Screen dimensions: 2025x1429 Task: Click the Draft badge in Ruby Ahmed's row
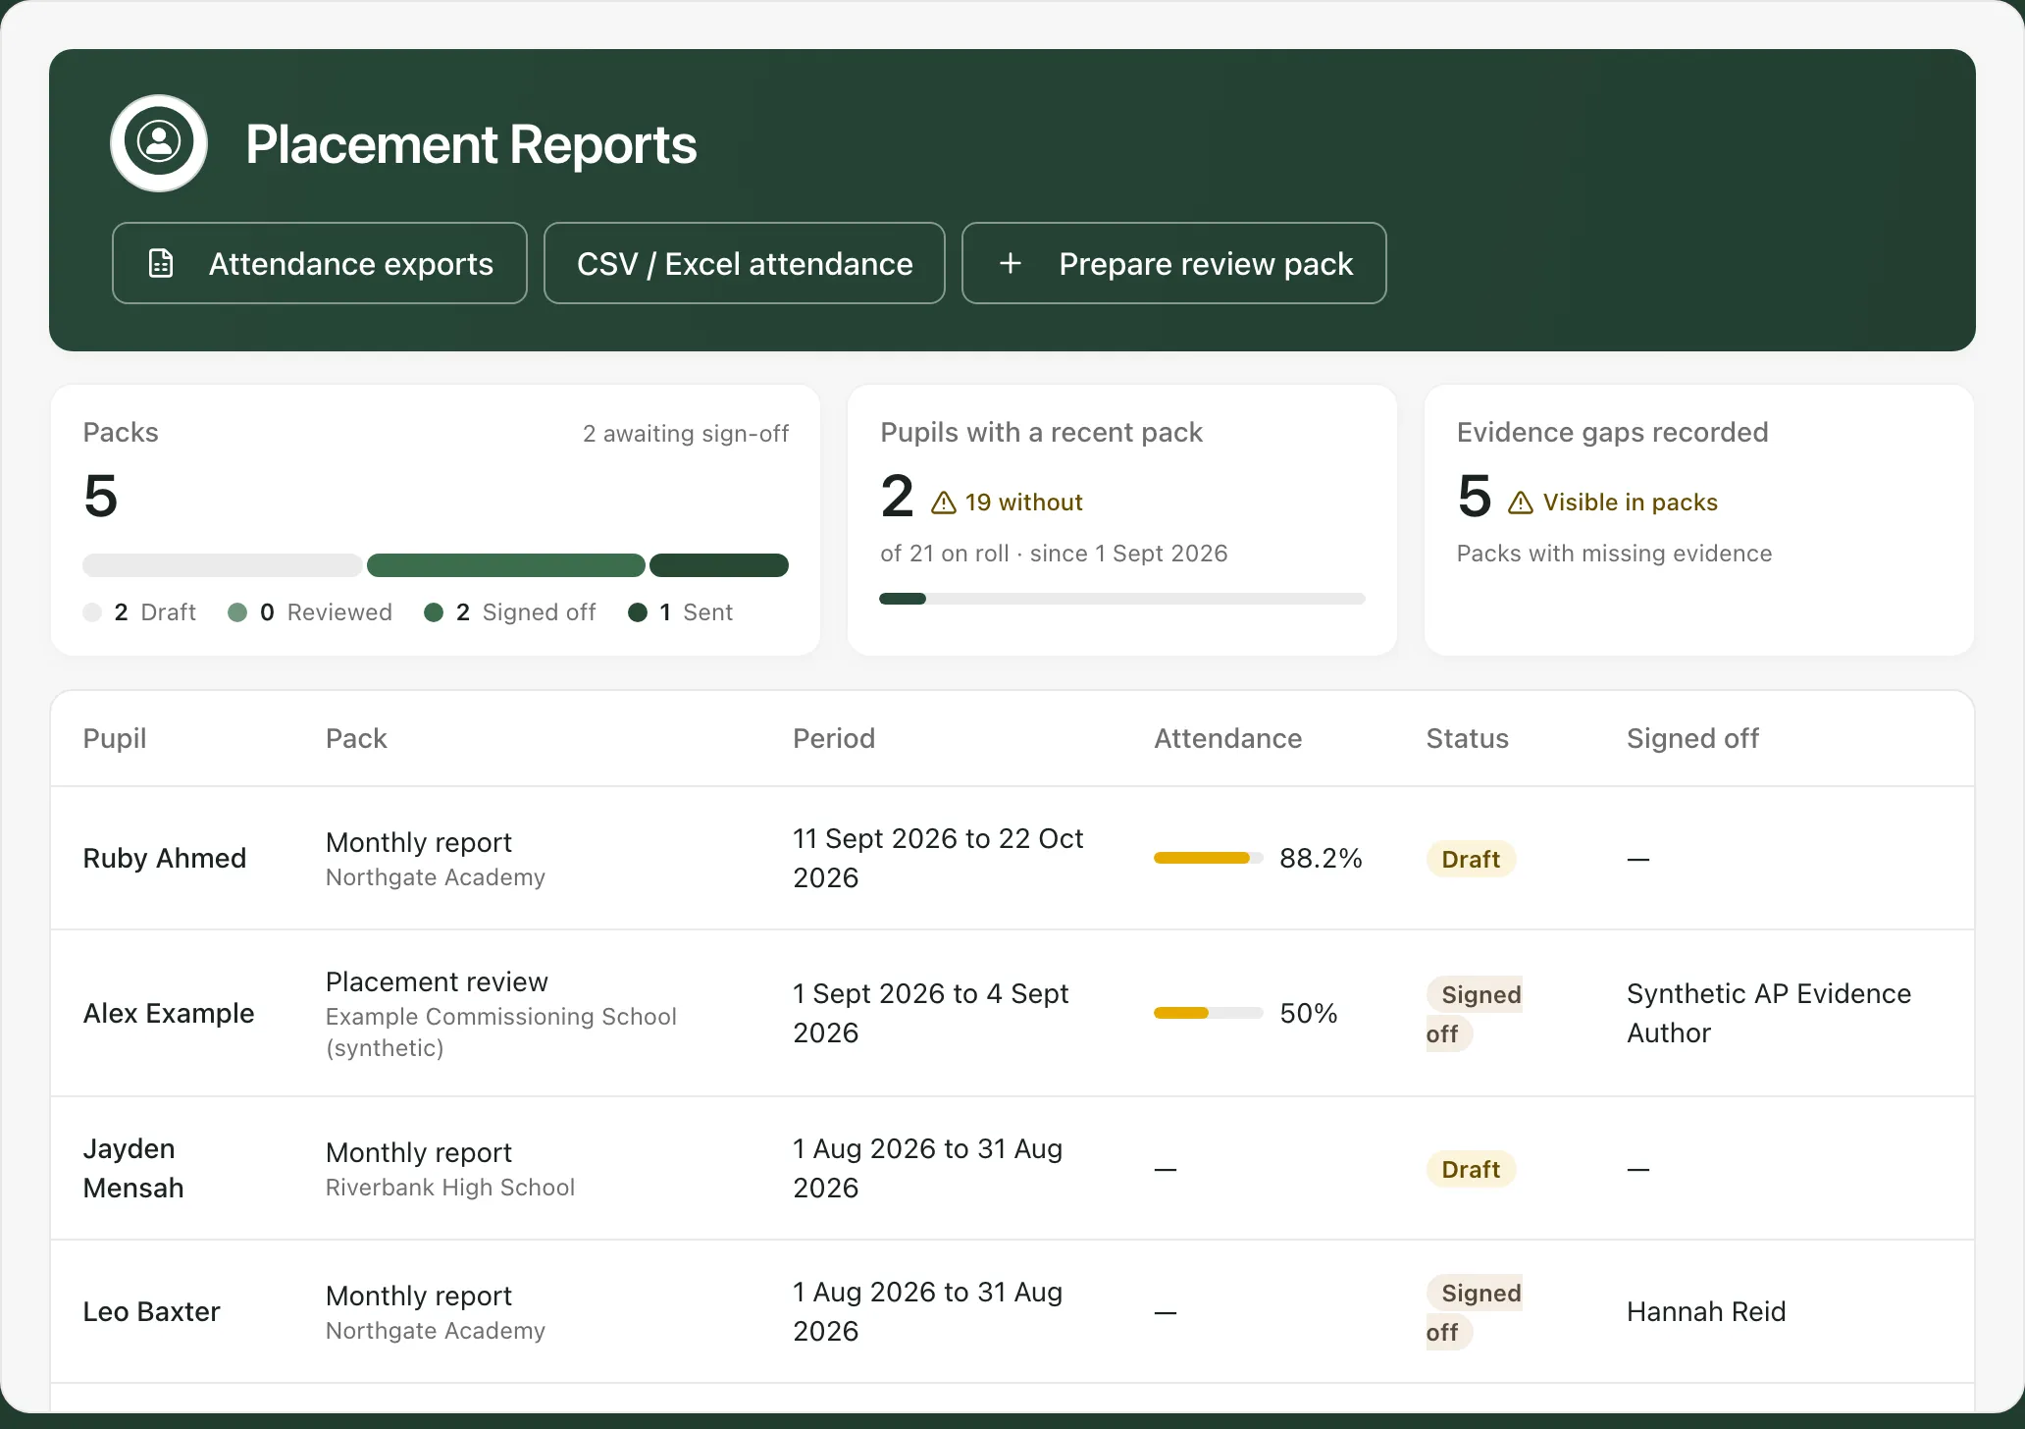click(1471, 859)
